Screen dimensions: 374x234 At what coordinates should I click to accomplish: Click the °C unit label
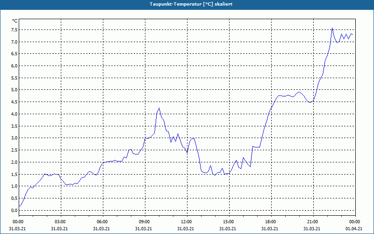click(15, 21)
